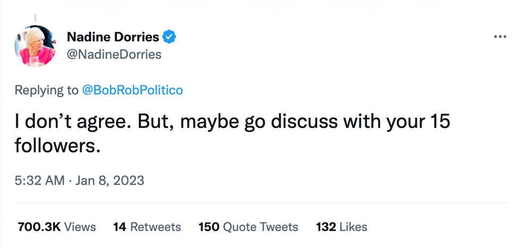Show the Likes list label
Image resolution: width=521 pixels, height=248 pixels.
353,227
